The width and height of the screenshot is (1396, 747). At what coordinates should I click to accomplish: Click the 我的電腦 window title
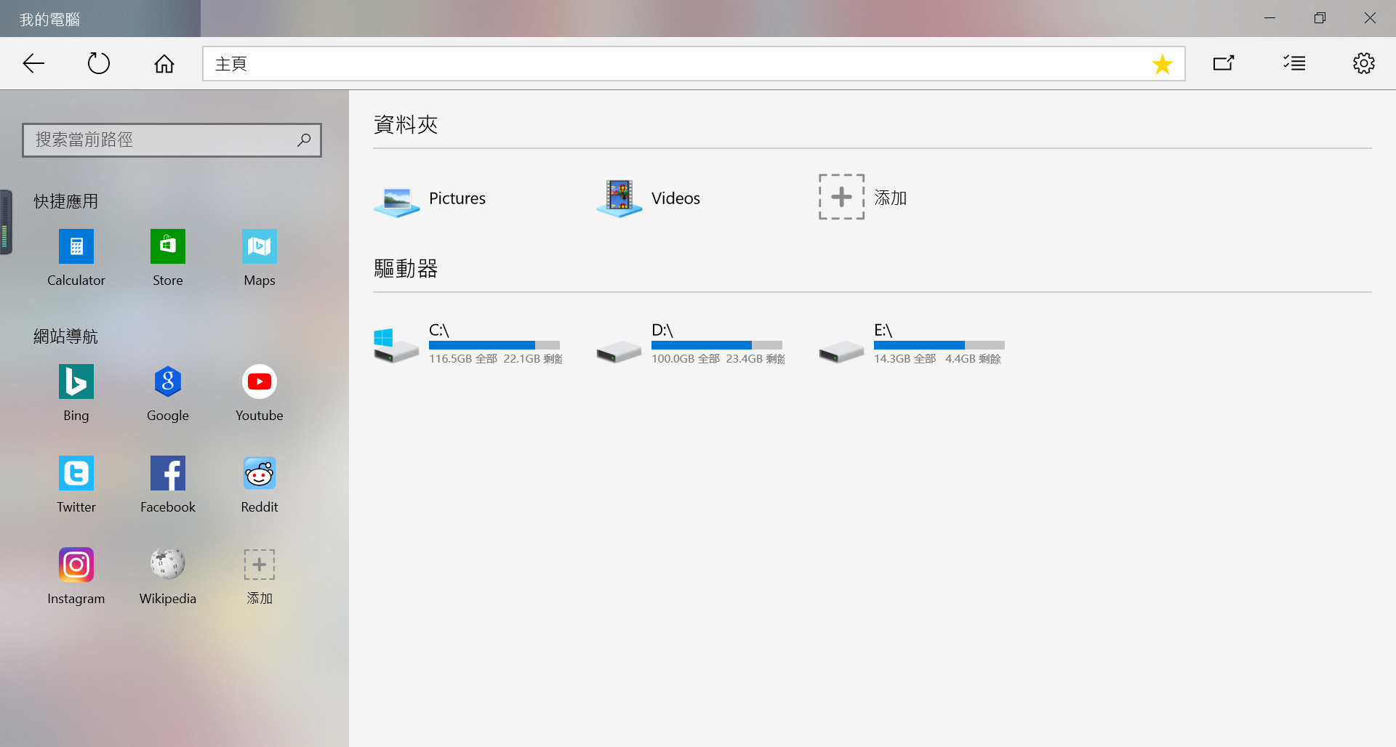click(49, 20)
